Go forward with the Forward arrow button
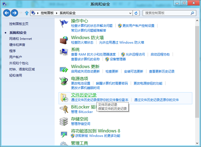 [14, 13]
